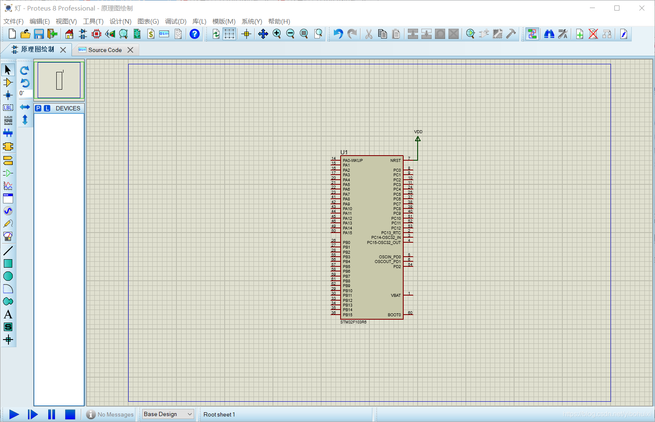Open source code view toolbar icon
The height and width of the screenshot is (422, 655).
164,34
